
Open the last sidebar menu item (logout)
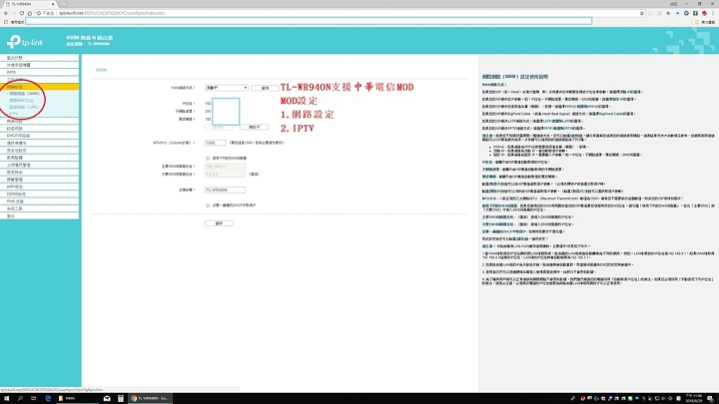click(39, 215)
